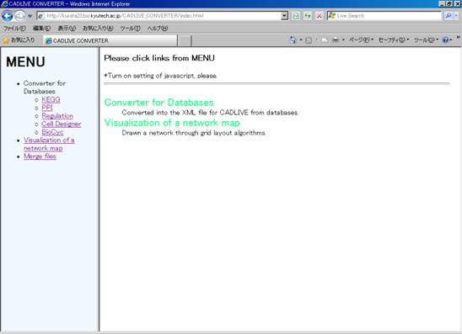
Task: Click the red Stop loading icon
Action: click(x=319, y=16)
